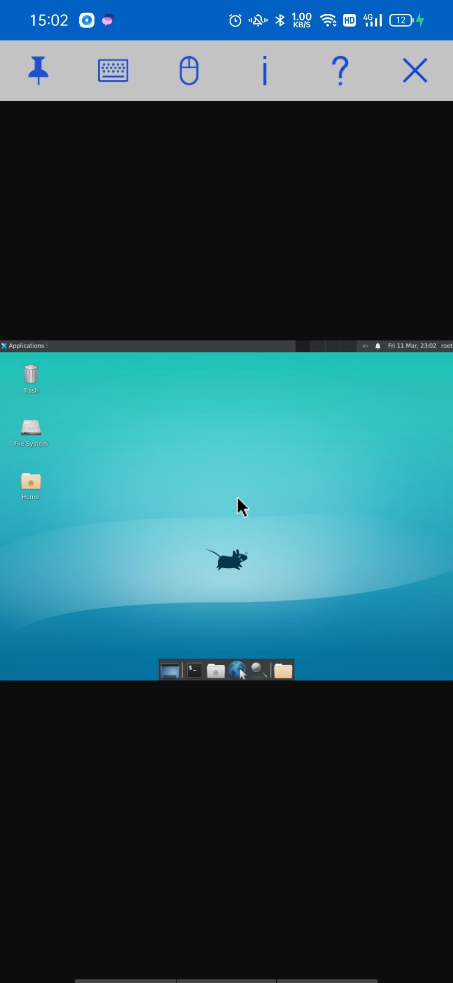Launch the Web Browser globe icon

point(238,670)
